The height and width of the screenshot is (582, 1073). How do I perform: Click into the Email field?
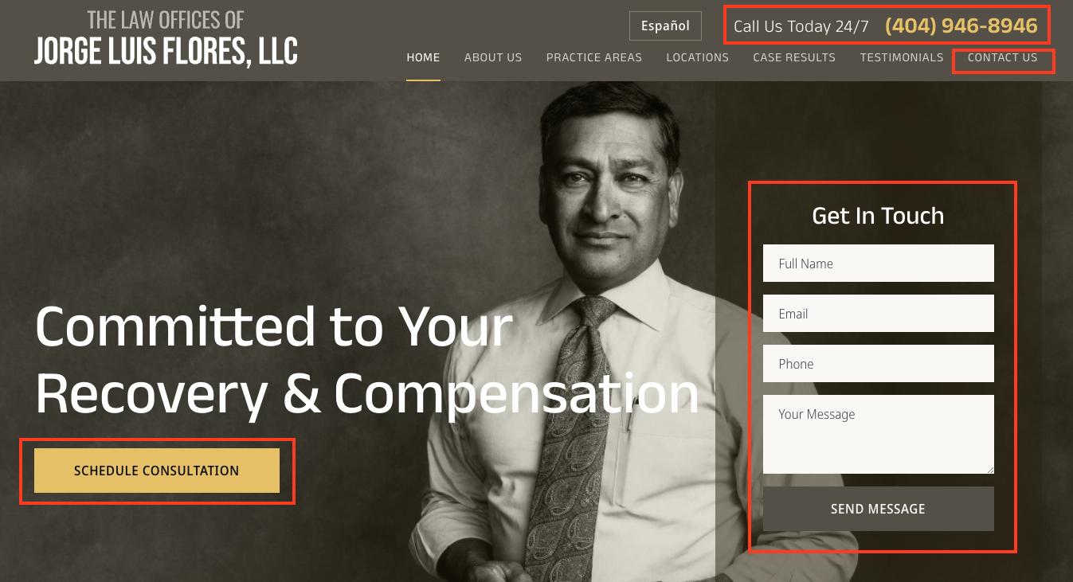(879, 314)
